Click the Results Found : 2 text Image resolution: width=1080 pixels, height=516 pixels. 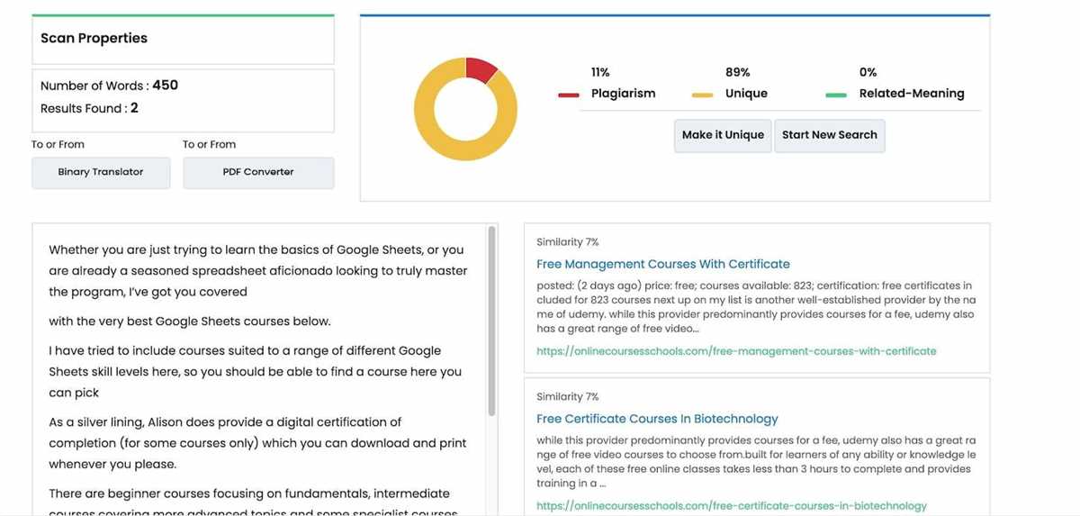(89, 108)
